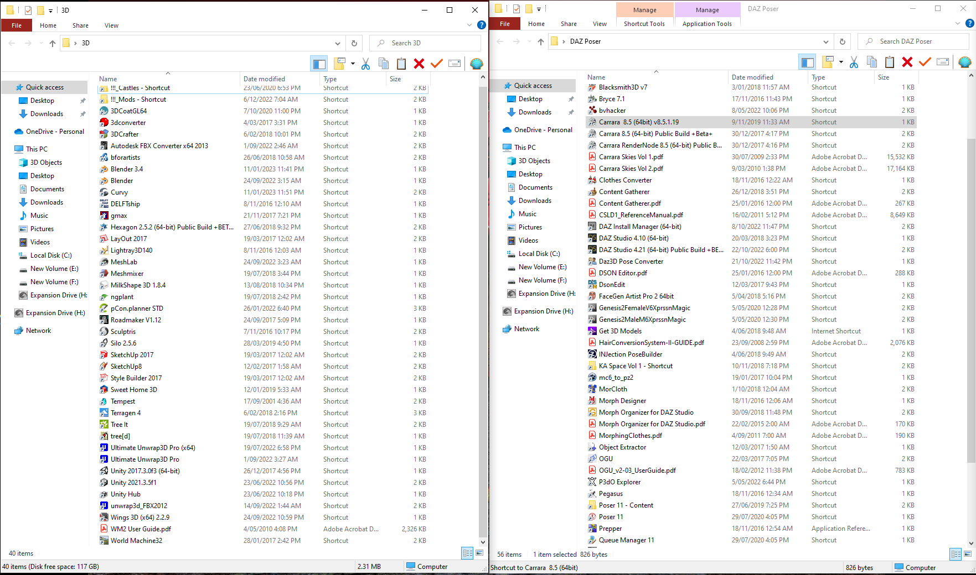This screenshot has width=976, height=575.
Task: Go up one folder level in 3D window
Action: click(x=53, y=43)
